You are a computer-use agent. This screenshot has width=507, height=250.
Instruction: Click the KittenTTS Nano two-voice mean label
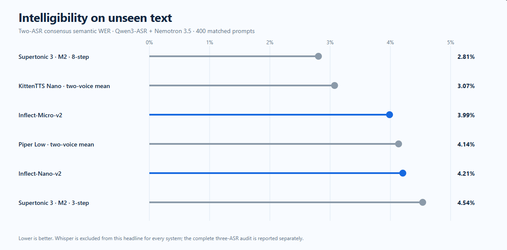[x=64, y=86]
